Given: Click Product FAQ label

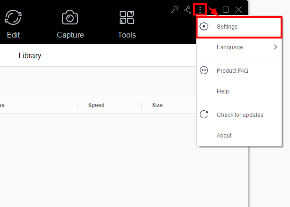Looking at the screenshot, I should point(232,71).
